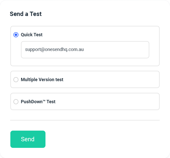Click the trademark symbol in PushDown™ label
The height and width of the screenshot is (158, 170).
click(x=44, y=101)
